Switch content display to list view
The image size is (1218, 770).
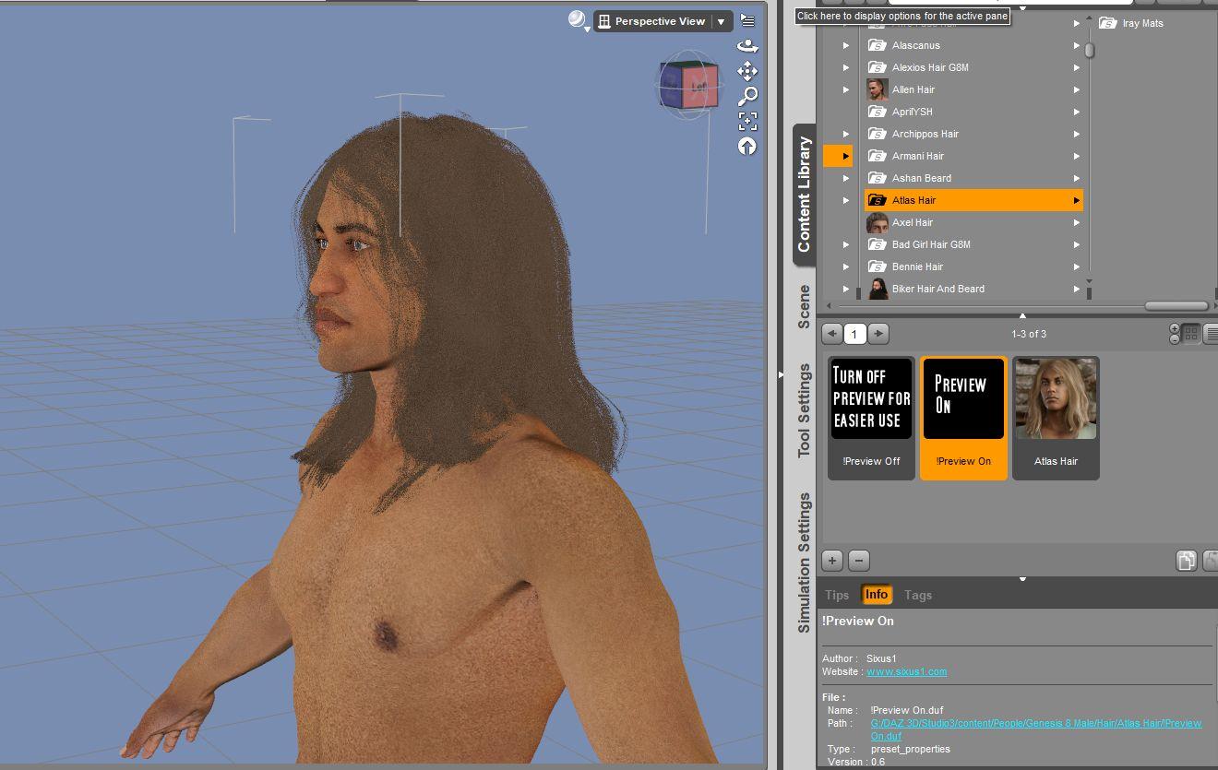1211,334
